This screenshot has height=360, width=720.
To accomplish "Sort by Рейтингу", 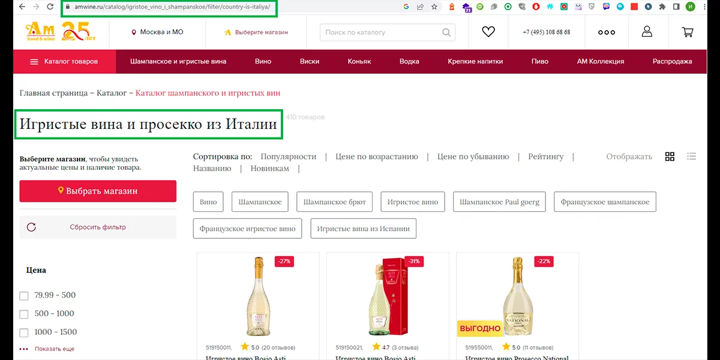I will tap(546, 157).
